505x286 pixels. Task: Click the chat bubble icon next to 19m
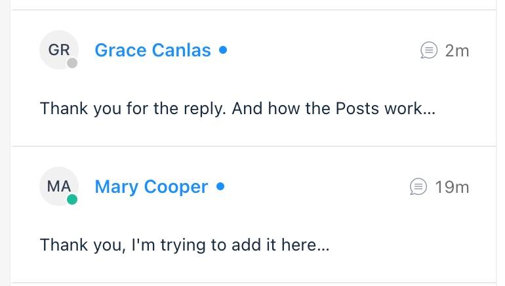point(418,187)
